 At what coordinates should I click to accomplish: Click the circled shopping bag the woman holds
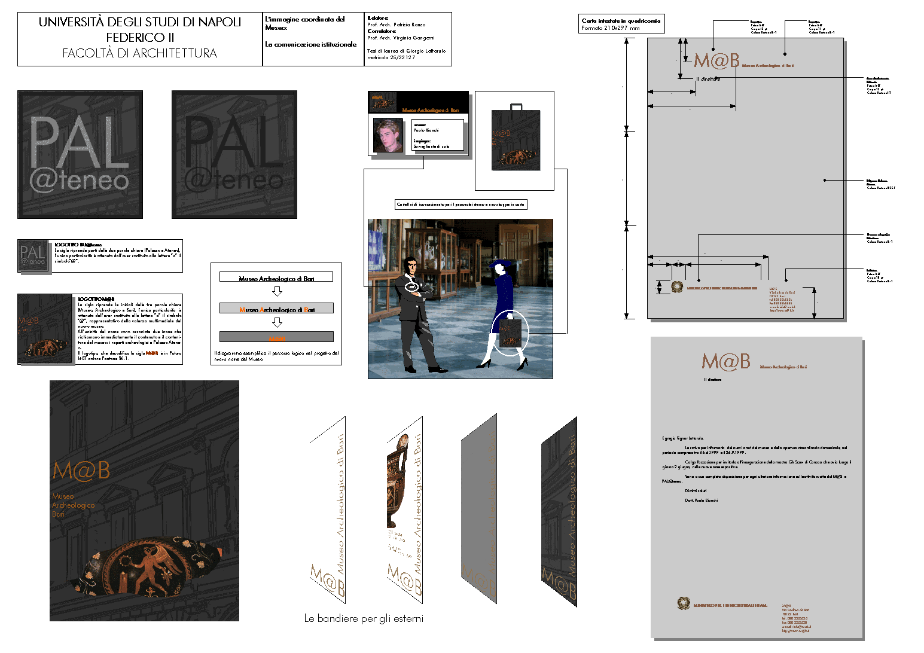coord(510,334)
